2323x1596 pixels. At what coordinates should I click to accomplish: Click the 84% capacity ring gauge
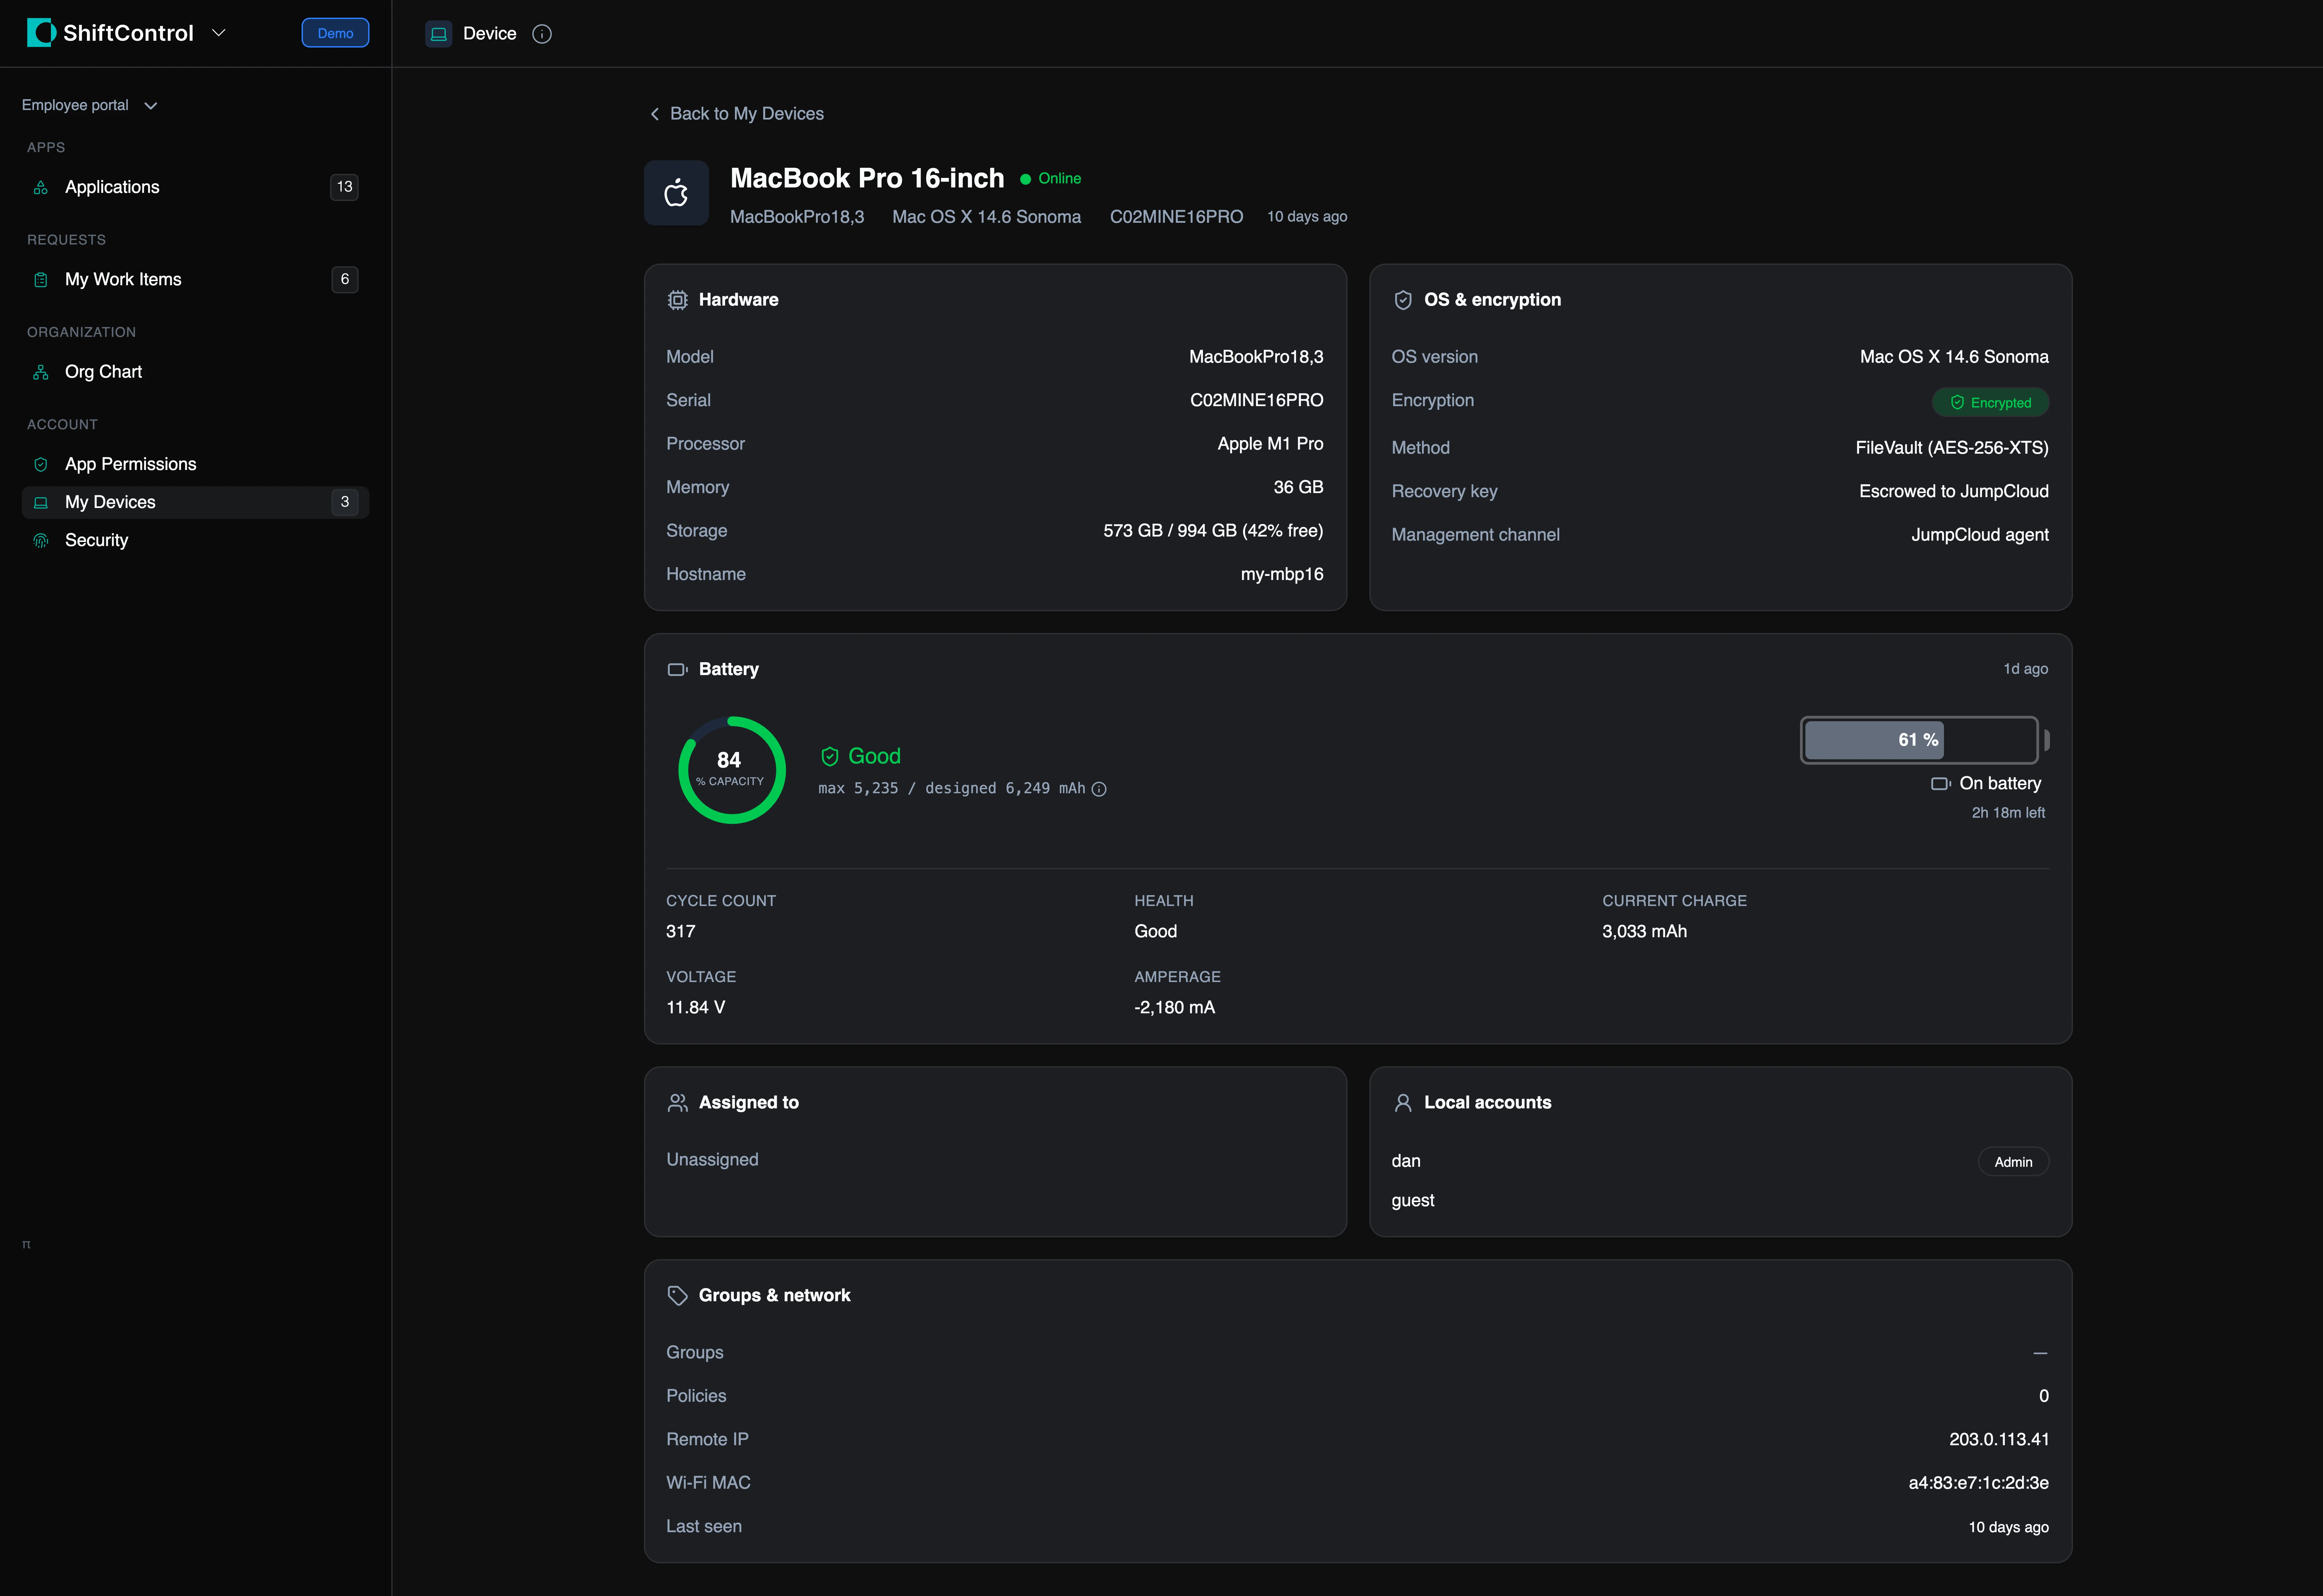point(732,770)
